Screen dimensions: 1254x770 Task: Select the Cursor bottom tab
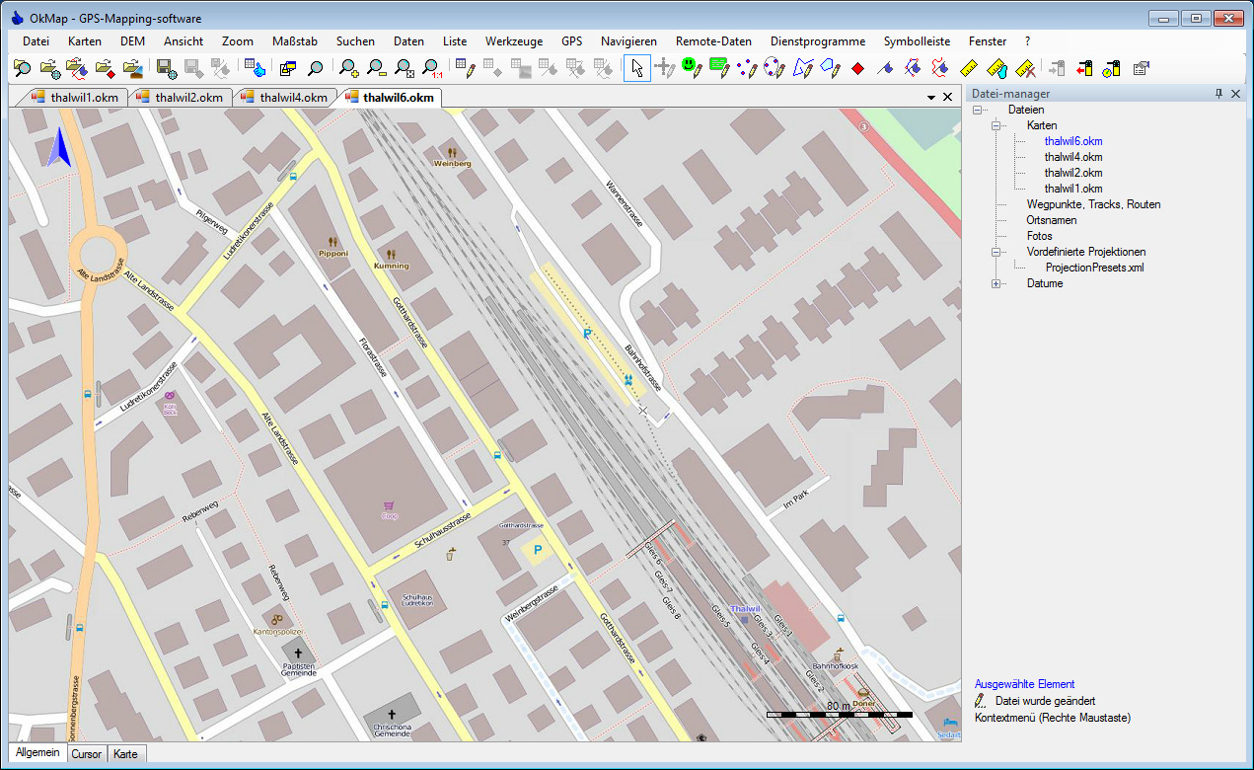coord(87,754)
